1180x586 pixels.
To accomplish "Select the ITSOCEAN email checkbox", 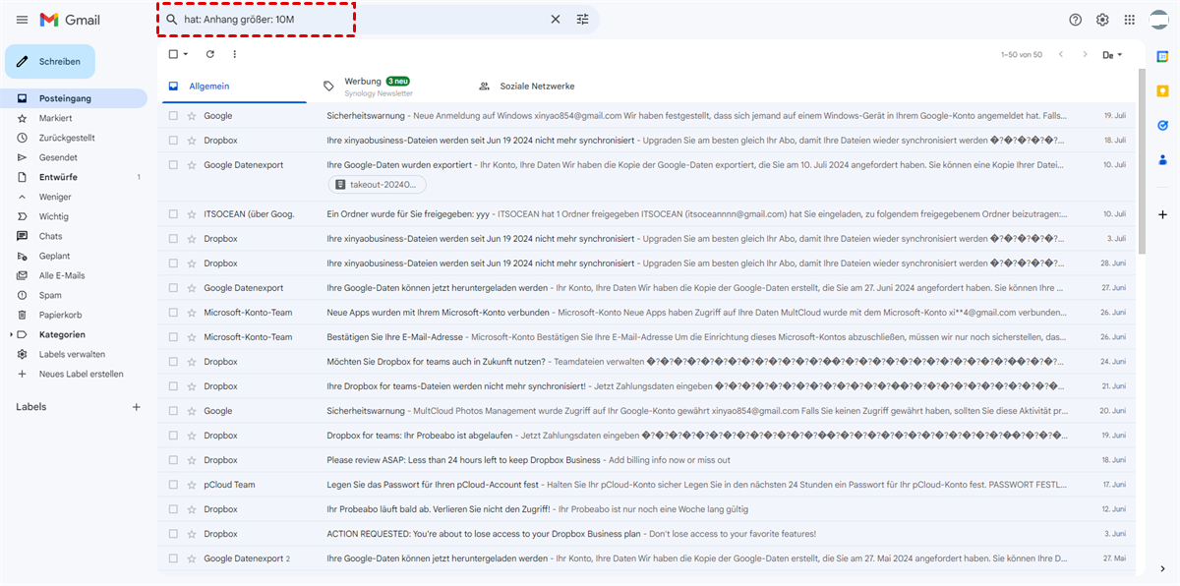I will 173,214.
